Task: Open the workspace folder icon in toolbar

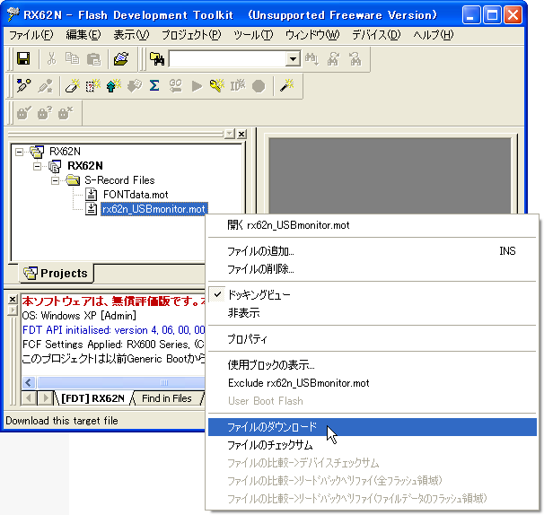Action: [x=121, y=58]
